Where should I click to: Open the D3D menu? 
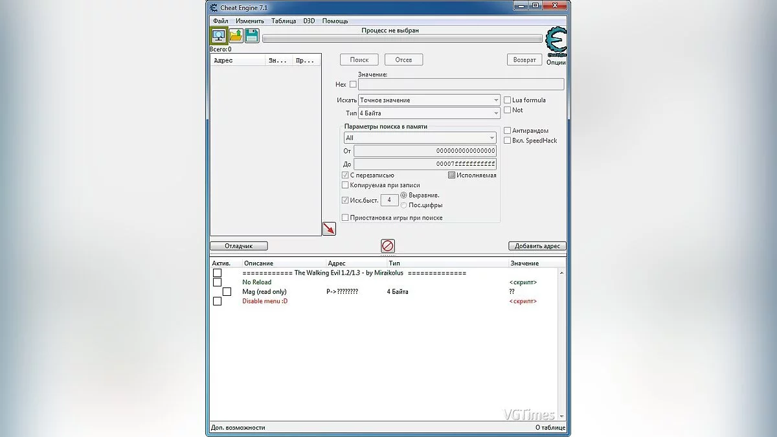tap(309, 20)
